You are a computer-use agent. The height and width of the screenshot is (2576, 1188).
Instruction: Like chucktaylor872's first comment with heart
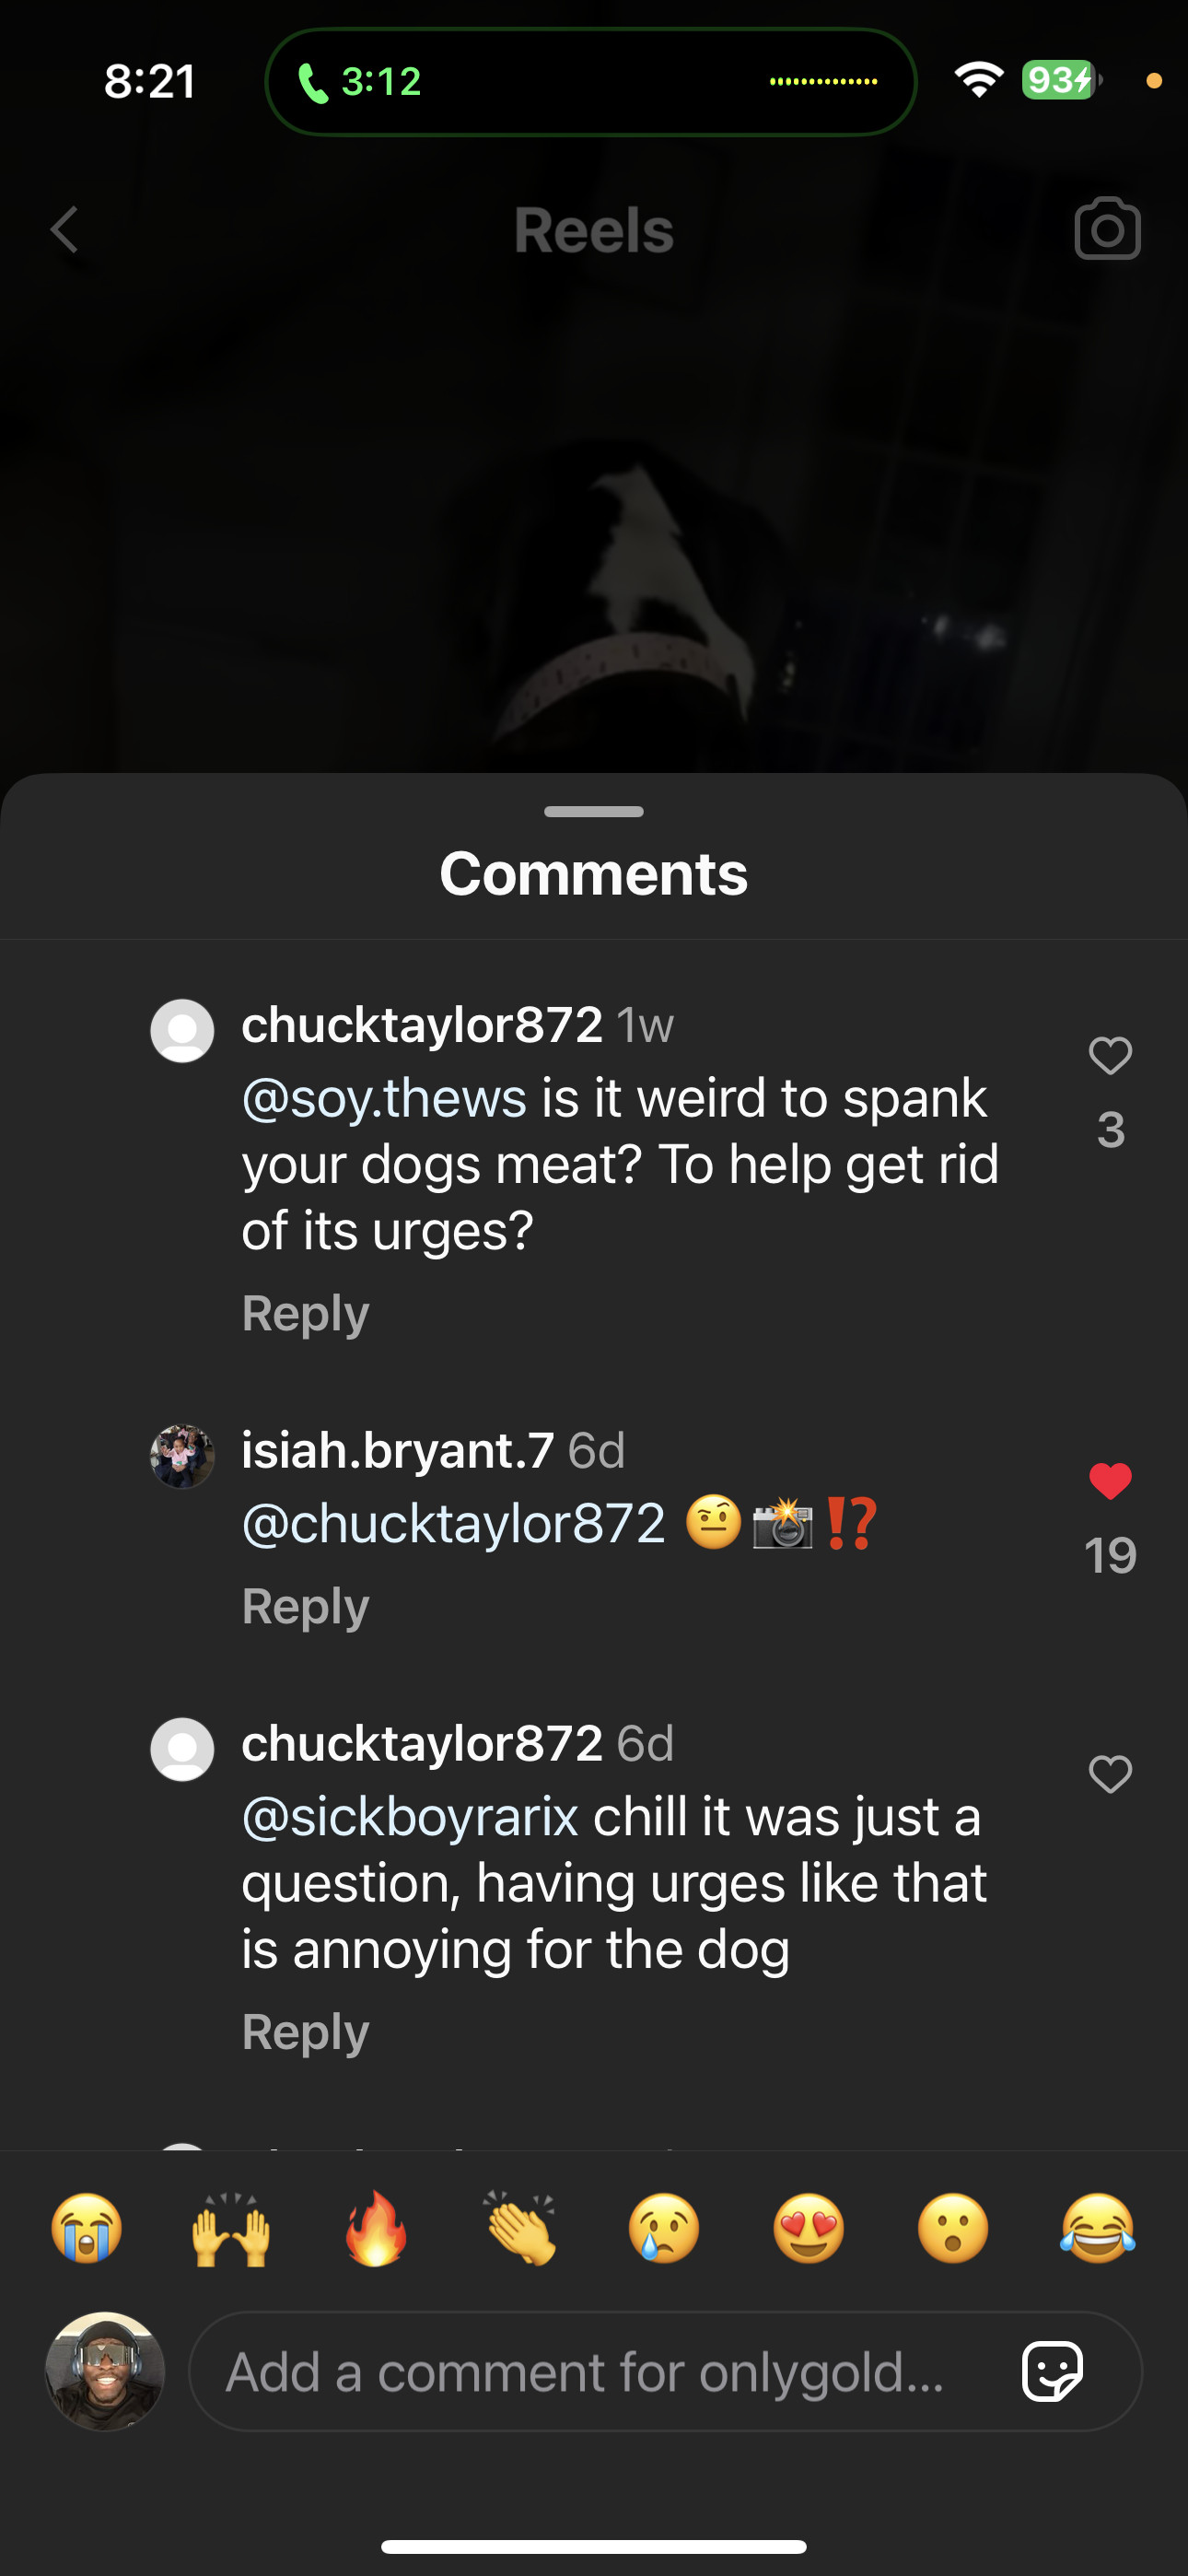1110,1056
